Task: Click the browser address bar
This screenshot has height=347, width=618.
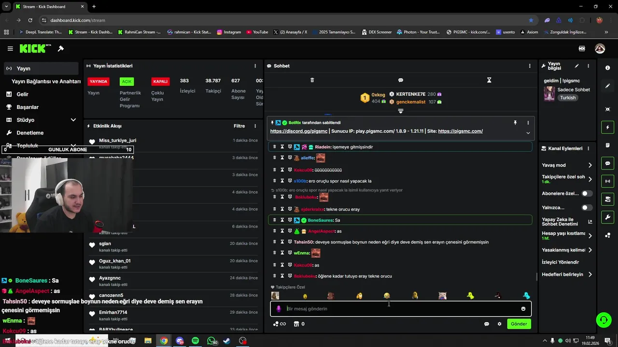Action: [285, 20]
